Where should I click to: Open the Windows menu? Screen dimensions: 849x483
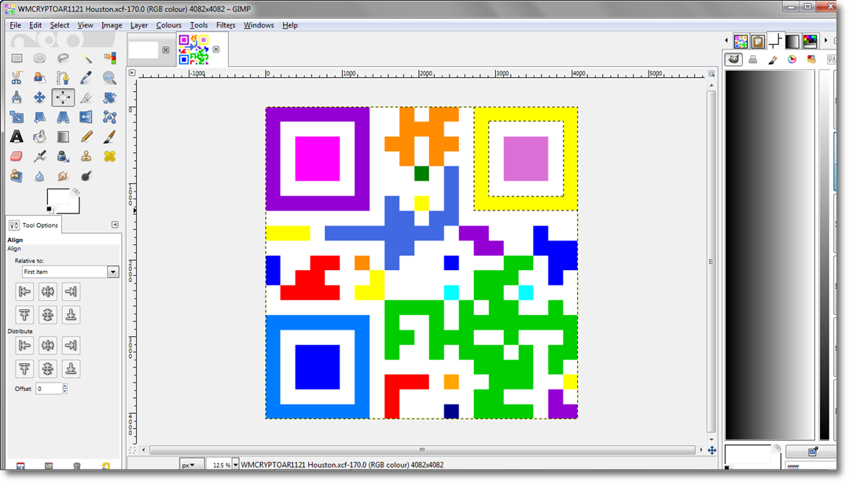point(259,25)
